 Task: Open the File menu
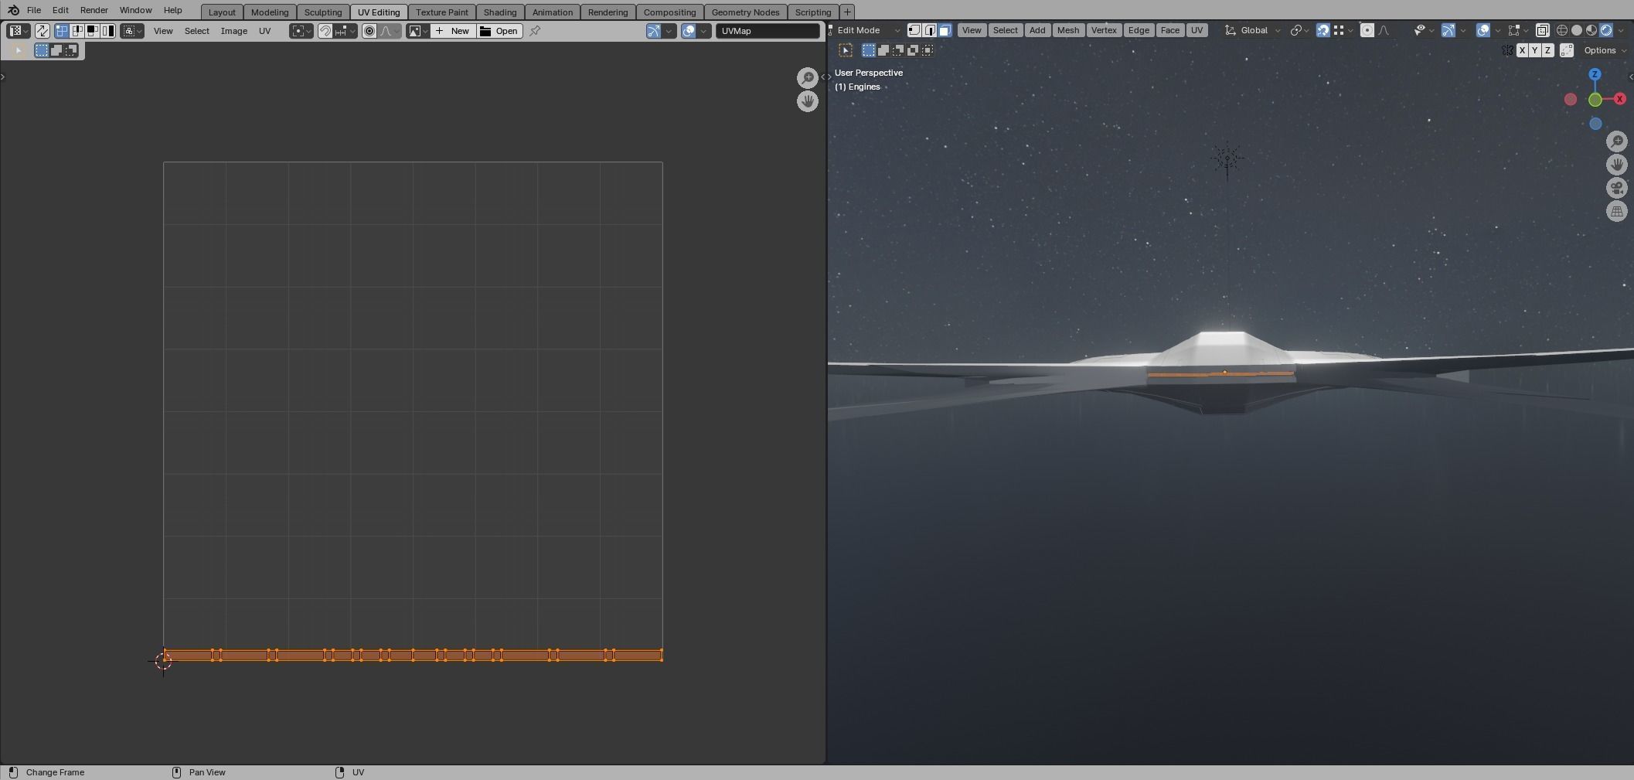[x=34, y=10]
